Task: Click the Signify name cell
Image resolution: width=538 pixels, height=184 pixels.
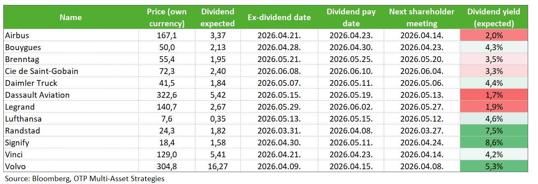Action: (71, 143)
